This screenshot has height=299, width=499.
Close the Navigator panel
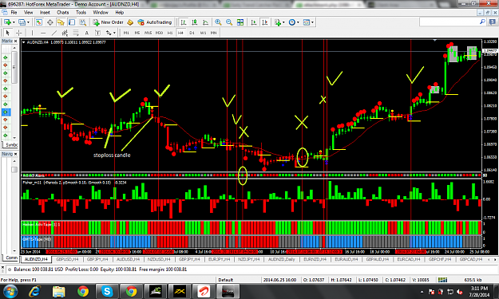click(15, 154)
